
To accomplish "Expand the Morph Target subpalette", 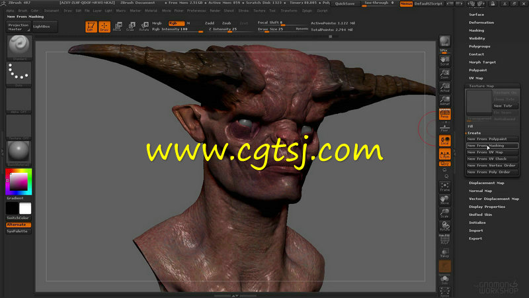I will [x=482, y=62].
